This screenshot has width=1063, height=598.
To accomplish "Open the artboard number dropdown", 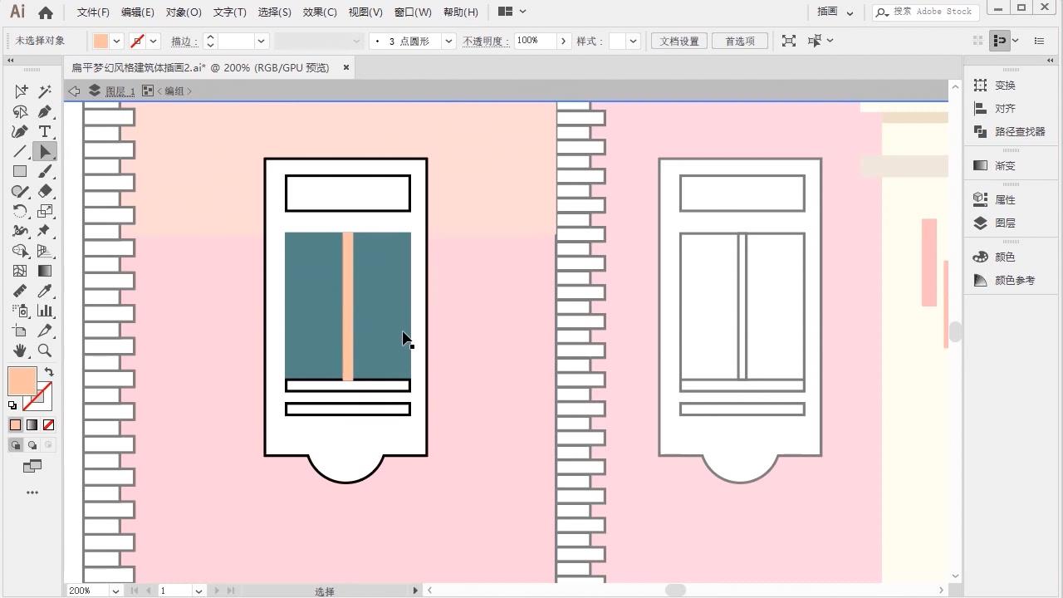I will coord(198,591).
